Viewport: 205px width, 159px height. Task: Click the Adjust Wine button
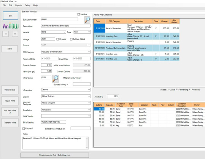[10, 101]
